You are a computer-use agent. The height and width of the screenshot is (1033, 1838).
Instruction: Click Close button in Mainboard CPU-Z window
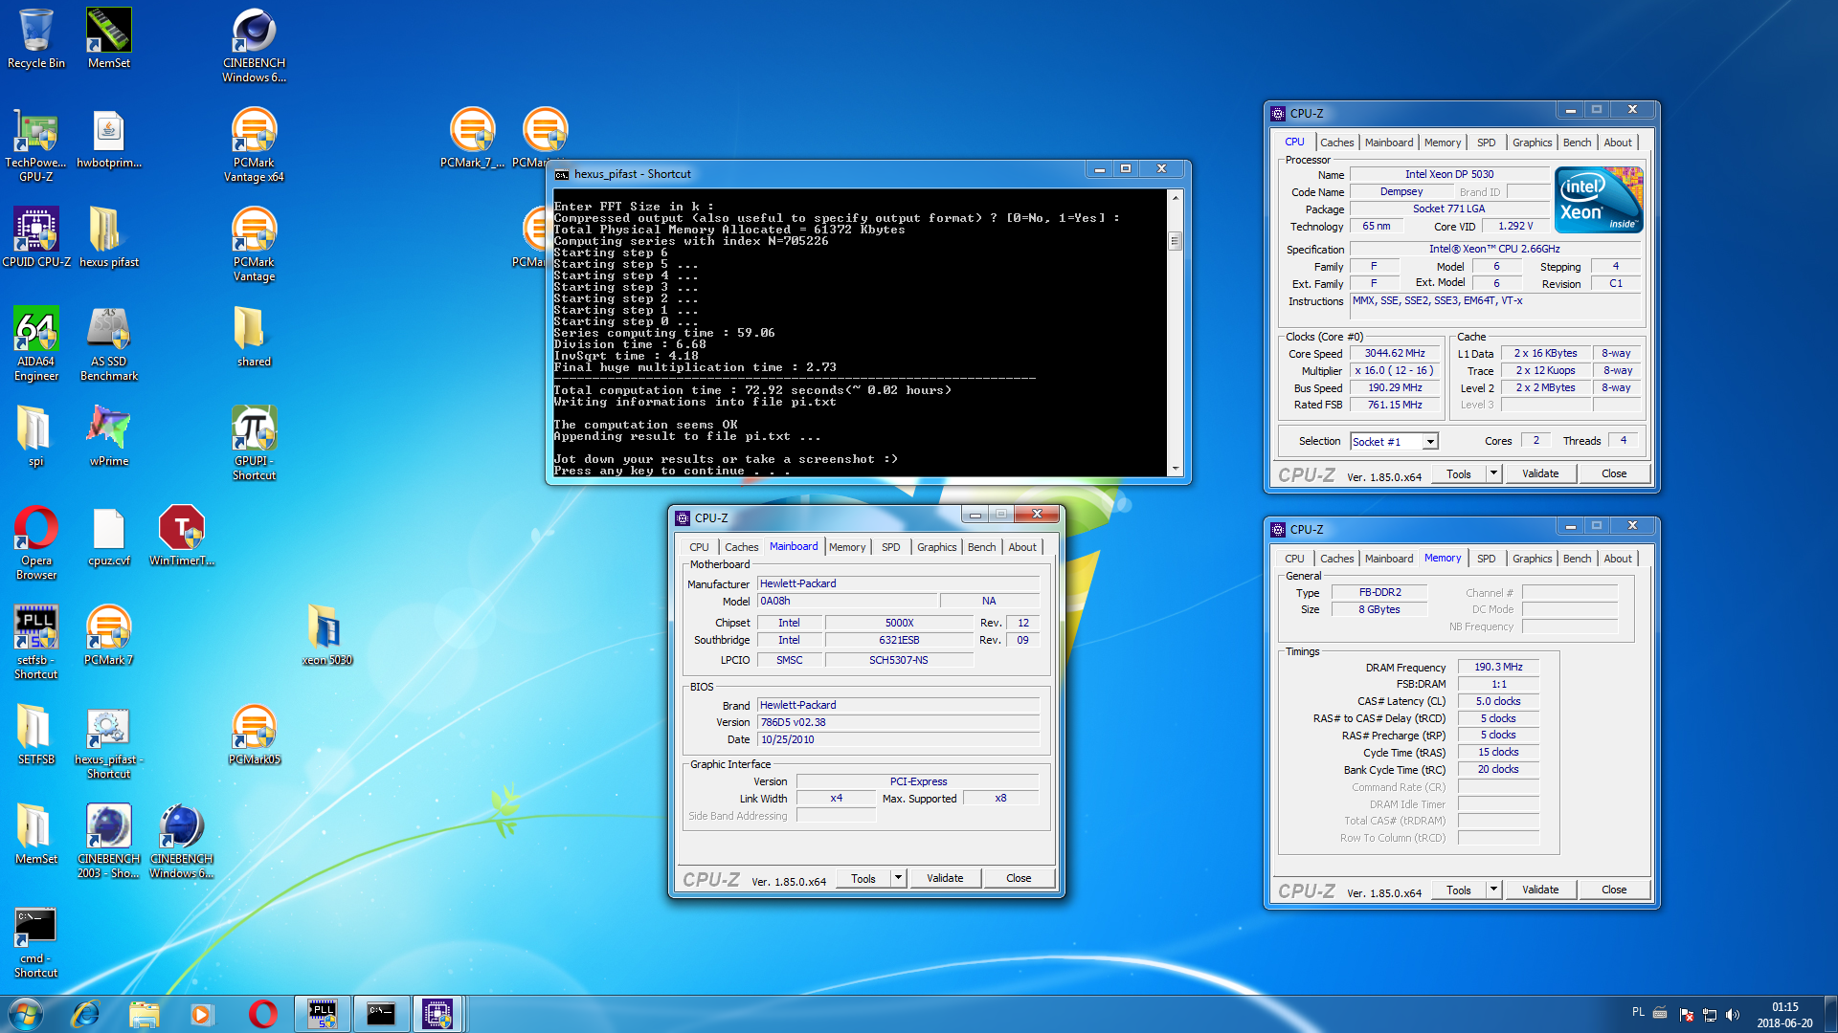point(1019,878)
